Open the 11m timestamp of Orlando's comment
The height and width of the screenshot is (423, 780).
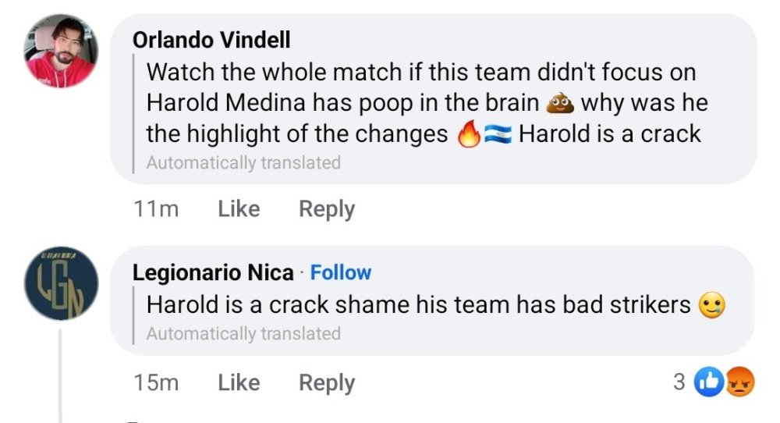pyautogui.click(x=155, y=209)
